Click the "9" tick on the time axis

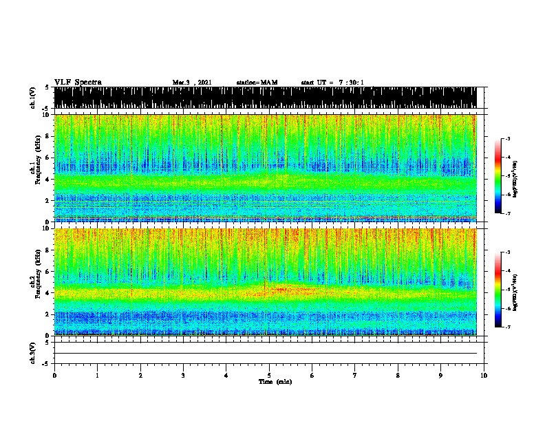pyautogui.click(x=440, y=376)
